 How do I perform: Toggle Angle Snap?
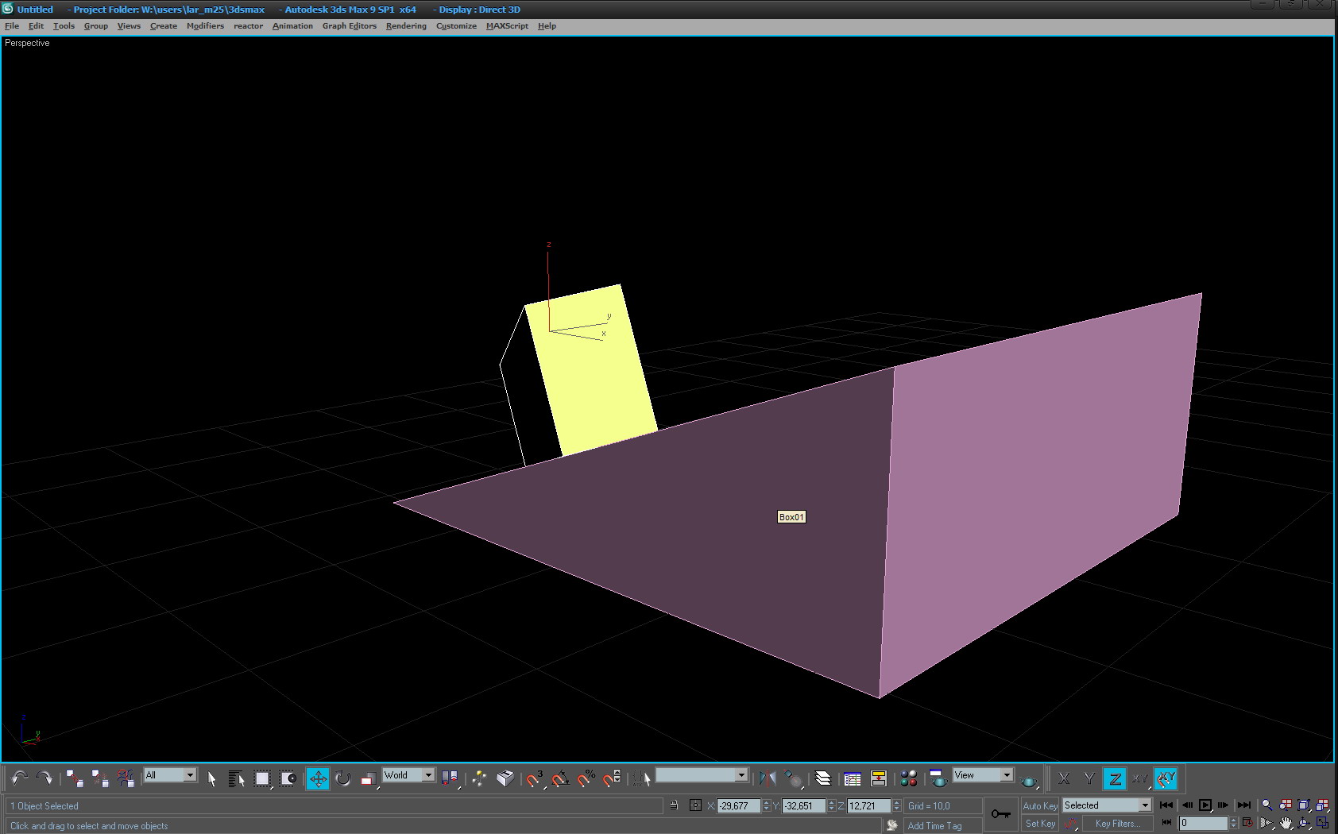pos(560,778)
